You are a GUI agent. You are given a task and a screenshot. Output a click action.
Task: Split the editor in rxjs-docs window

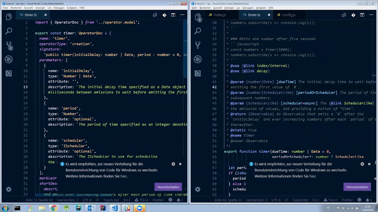click(173, 15)
